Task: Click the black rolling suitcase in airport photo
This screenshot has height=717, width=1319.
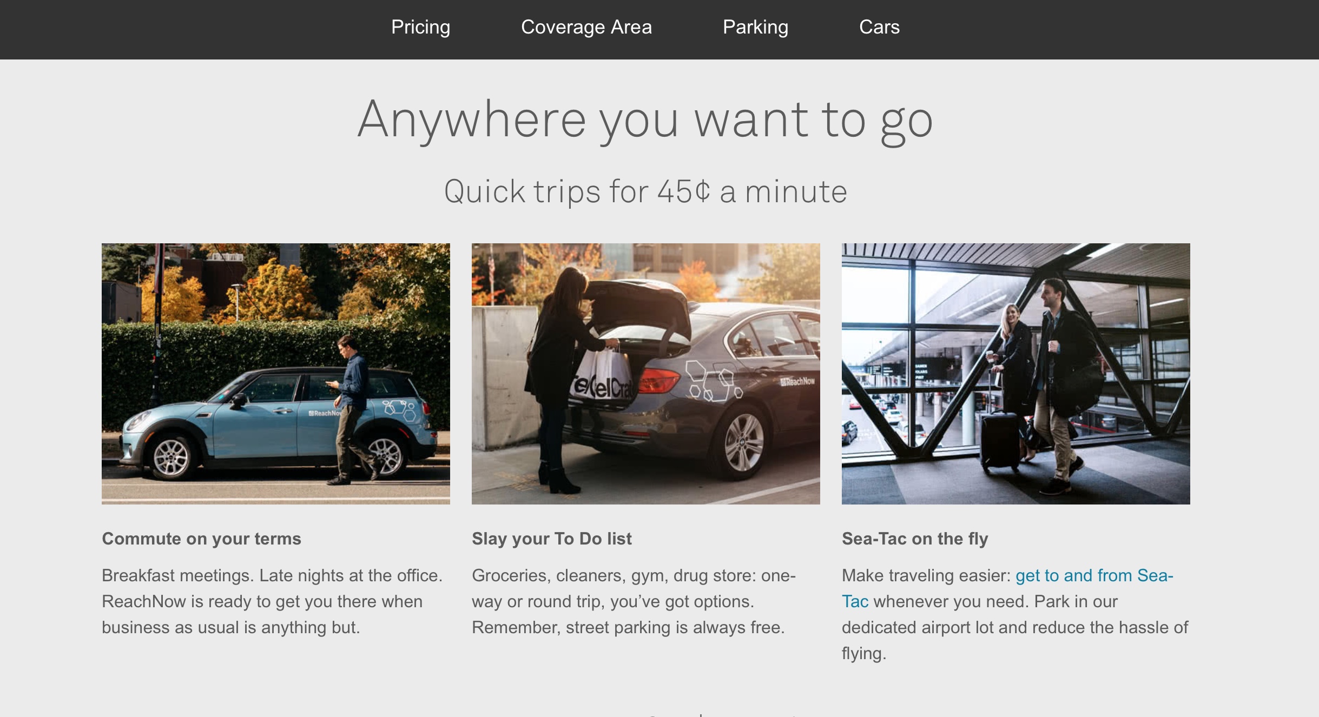Action: (1000, 439)
